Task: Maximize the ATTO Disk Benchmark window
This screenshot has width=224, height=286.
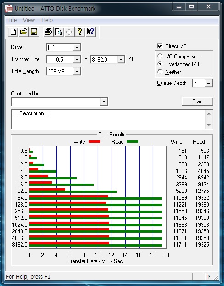Action: pos(191,7)
